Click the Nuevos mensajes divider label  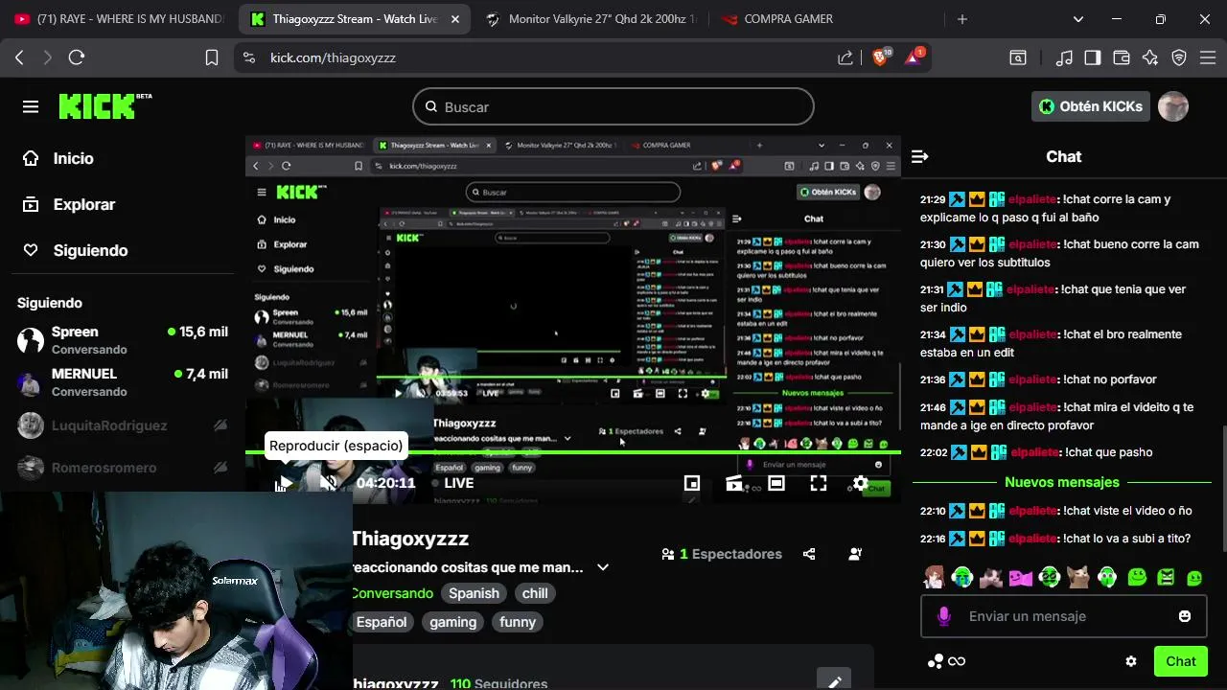(1062, 482)
